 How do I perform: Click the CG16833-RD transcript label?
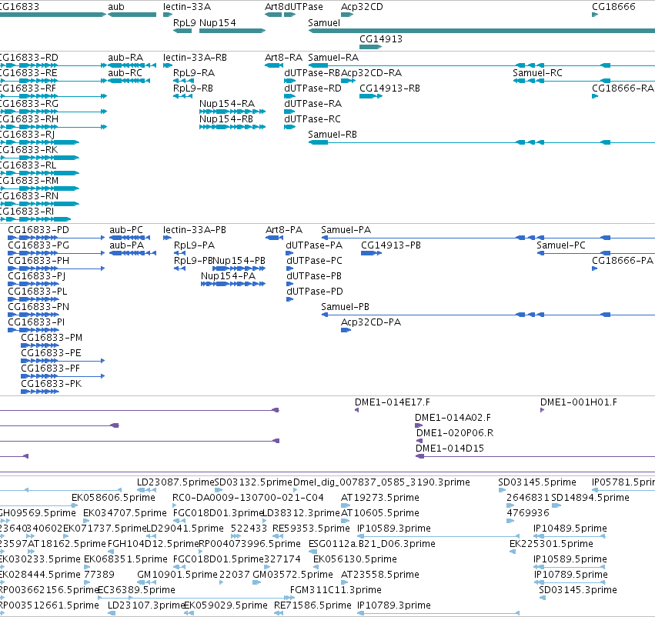28,58
